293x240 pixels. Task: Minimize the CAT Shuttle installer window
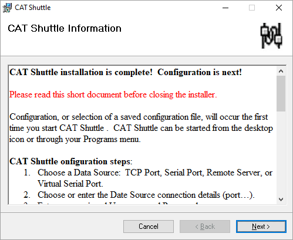[225, 8]
